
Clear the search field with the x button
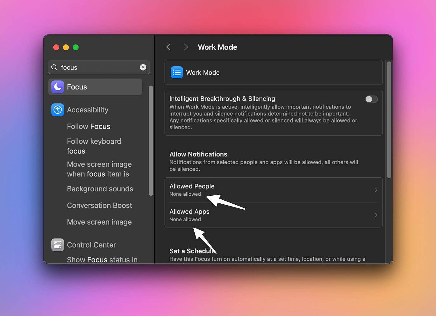tap(143, 67)
